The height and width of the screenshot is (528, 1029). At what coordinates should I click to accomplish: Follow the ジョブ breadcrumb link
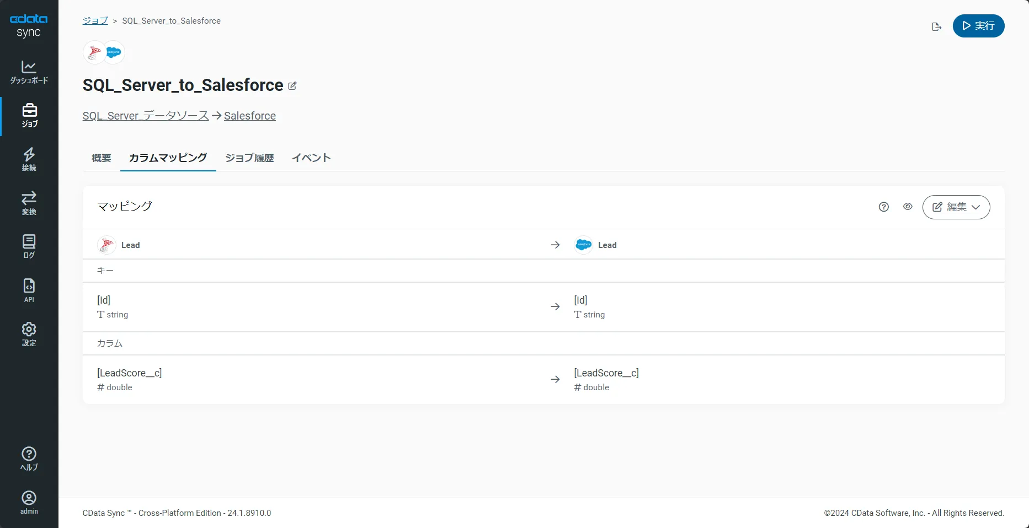click(95, 21)
